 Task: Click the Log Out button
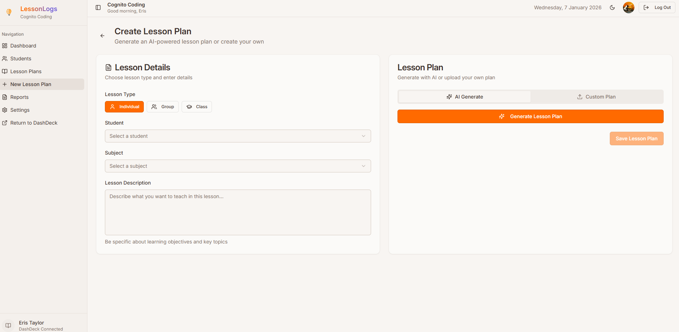(657, 7)
